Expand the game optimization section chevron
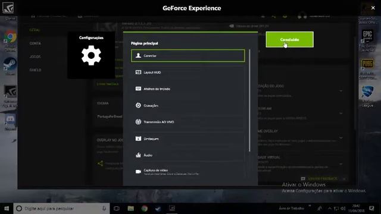Viewport: 381px width, 214px height. [341, 91]
